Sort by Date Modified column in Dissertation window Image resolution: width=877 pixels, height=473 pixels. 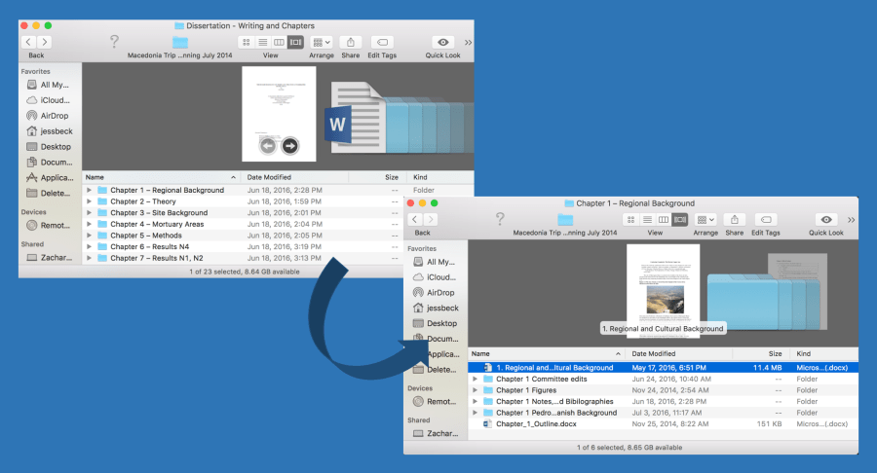[x=269, y=178]
